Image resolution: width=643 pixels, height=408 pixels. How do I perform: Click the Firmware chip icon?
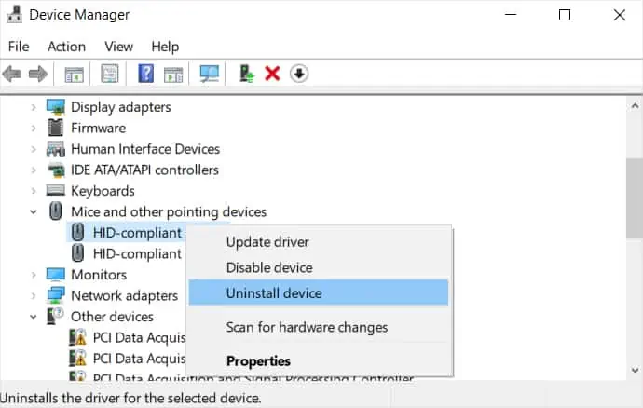[55, 128]
